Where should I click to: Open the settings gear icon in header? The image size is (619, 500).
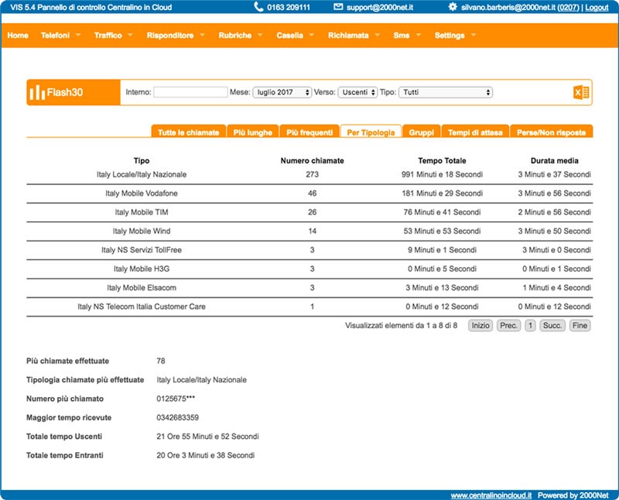click(453, 7)
